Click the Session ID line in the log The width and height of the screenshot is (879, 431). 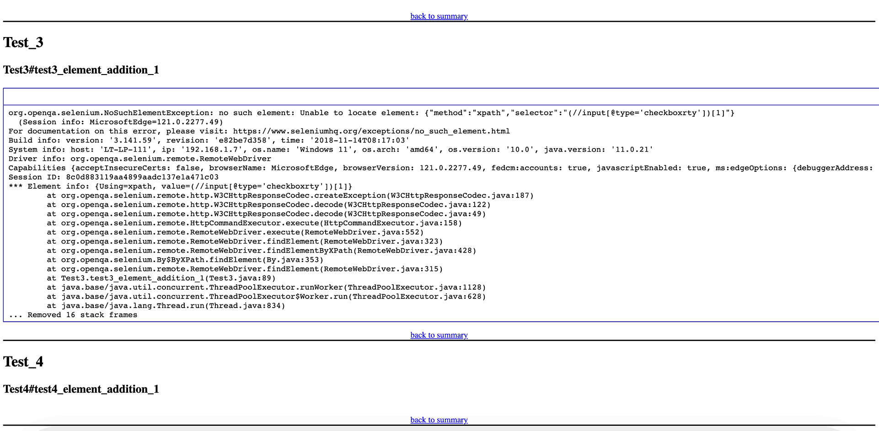pyautogui.click(x=113, y=177)
